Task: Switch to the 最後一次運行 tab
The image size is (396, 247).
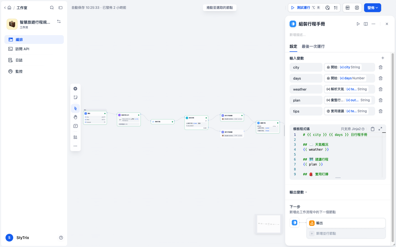Action: click(313, 46)
